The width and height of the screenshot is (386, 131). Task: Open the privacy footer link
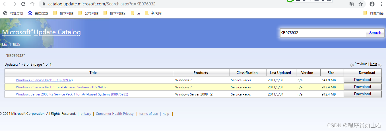pyautogui.click(x=86, y=114)
